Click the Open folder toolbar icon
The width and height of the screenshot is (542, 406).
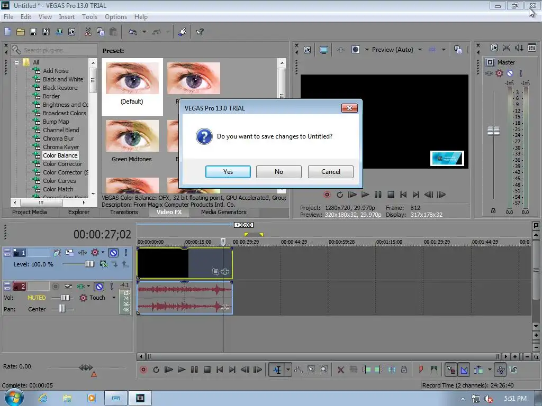tap(21, 32)
